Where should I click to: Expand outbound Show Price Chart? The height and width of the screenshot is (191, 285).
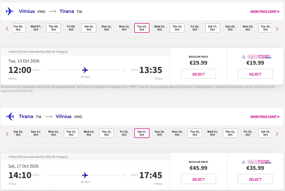265,12
